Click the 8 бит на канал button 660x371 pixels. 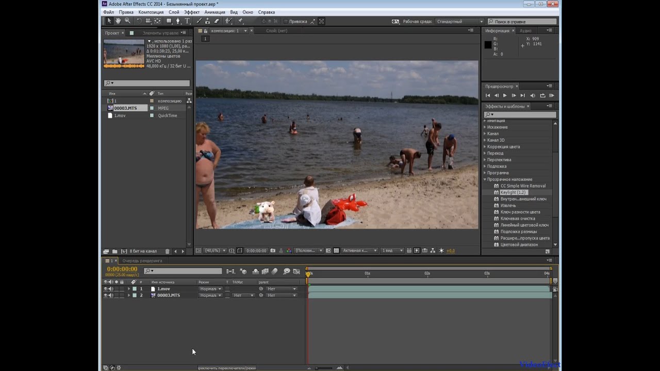click(x=143, y=251)
